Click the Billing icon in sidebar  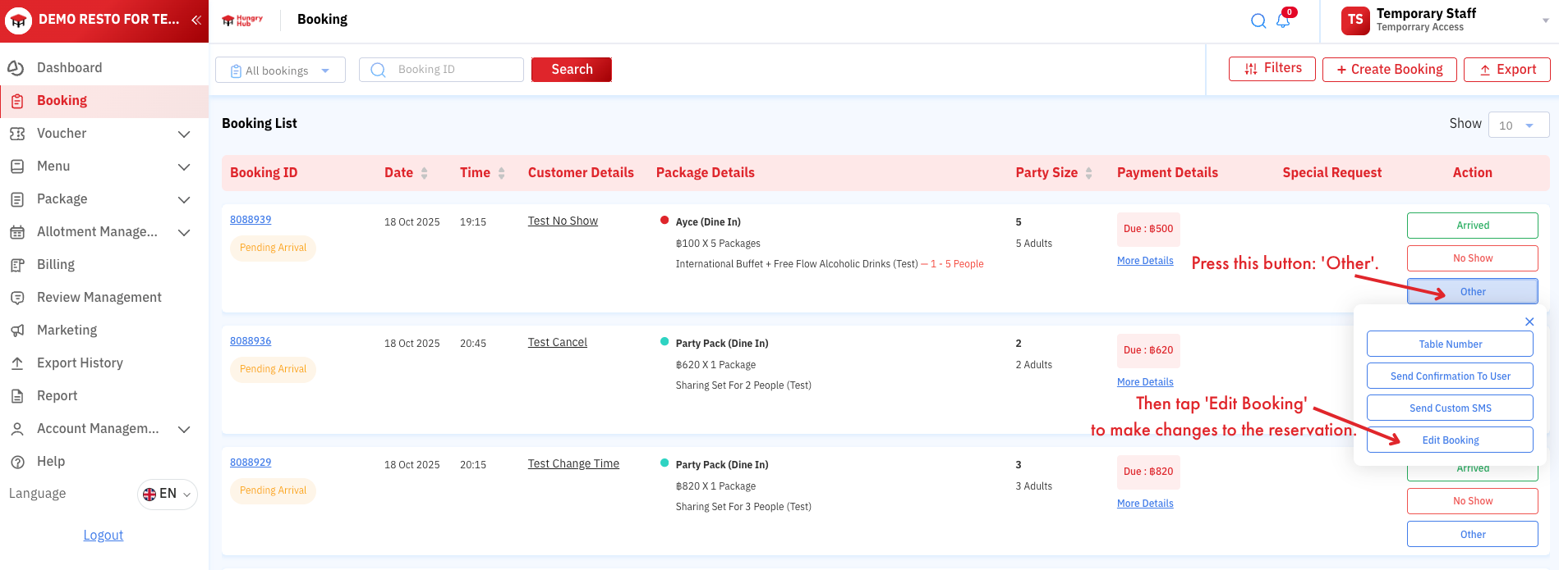[16, 265]
